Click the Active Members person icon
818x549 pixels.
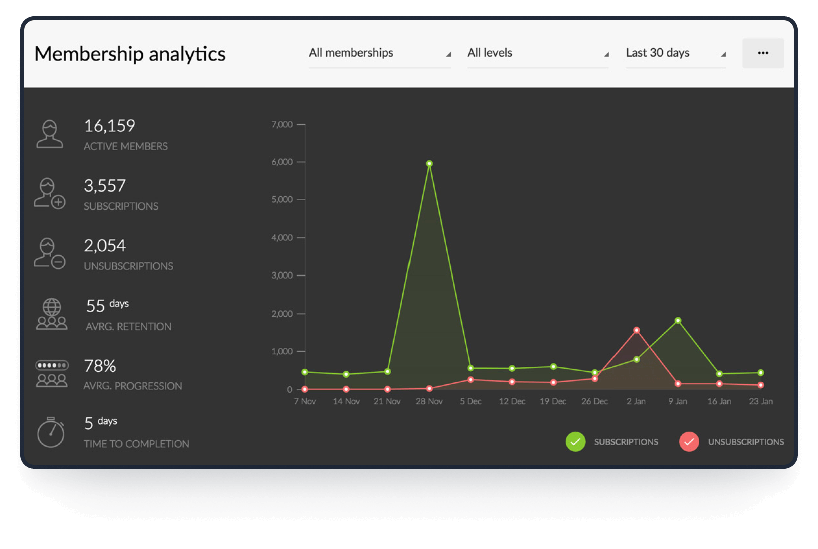pos(50,134)
